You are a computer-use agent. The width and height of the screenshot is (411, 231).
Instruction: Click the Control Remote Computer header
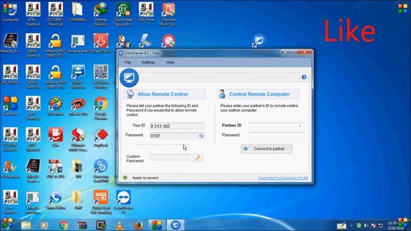click(x=258, y=94)
